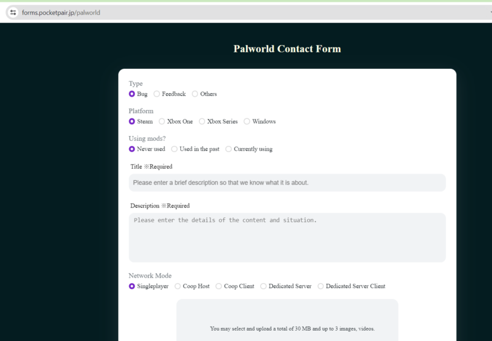Image resolution: width=492 pixels, height=341 pixels.
Task: Select Coop Client network mode
Action: click(219, 286)
